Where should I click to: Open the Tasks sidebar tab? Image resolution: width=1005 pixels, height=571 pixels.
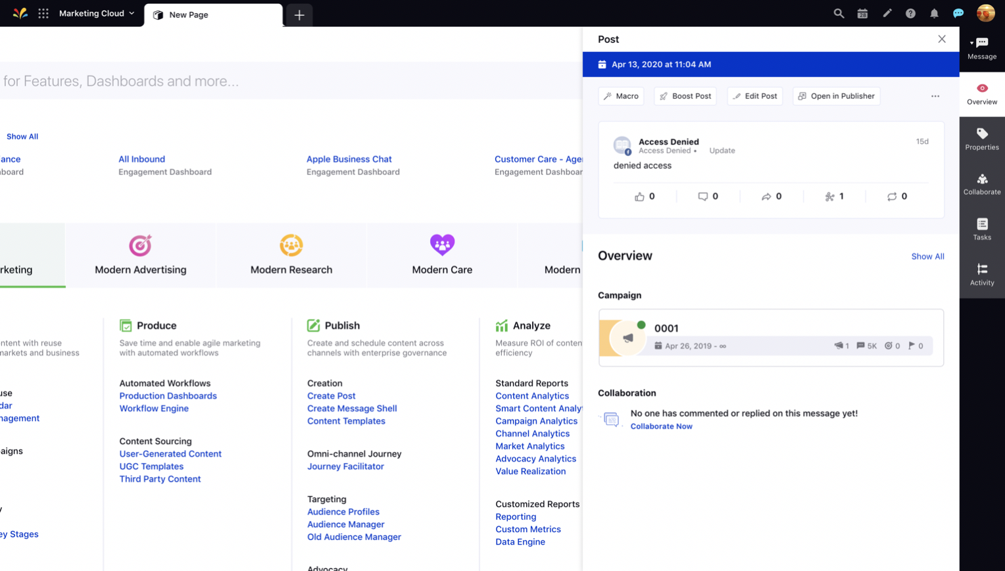[x=982, y=230]
